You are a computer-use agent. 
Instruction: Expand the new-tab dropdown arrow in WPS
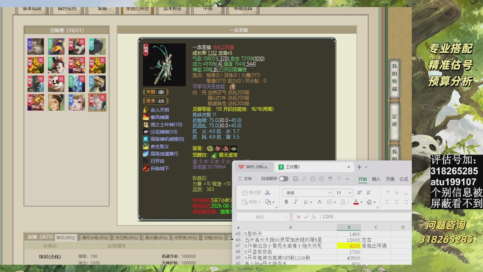(366, 167)
